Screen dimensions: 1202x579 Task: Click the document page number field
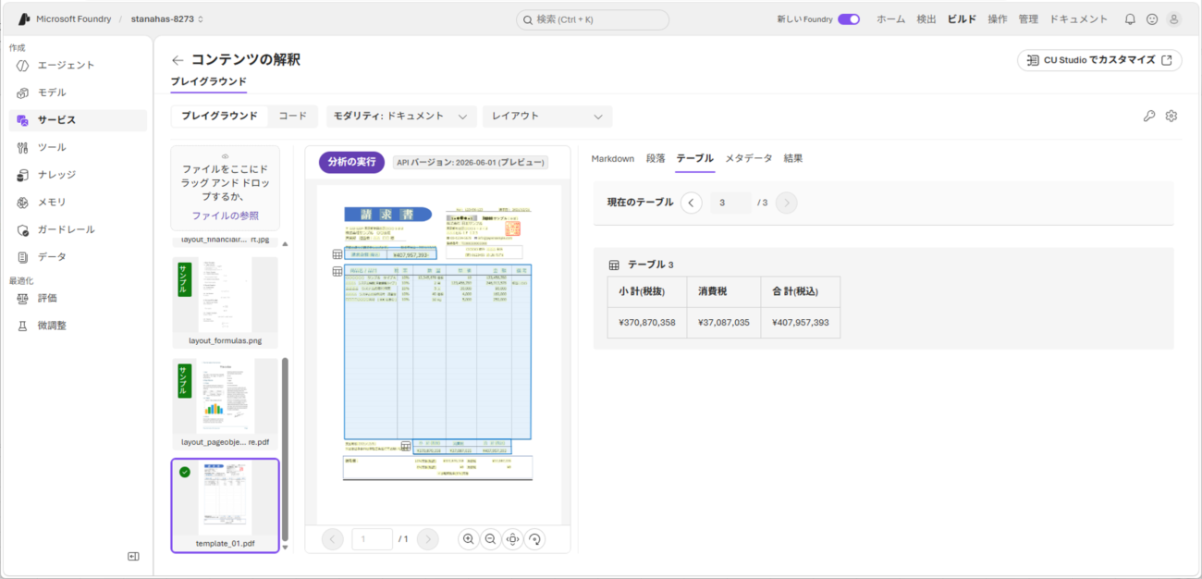(x=373, y=539)
